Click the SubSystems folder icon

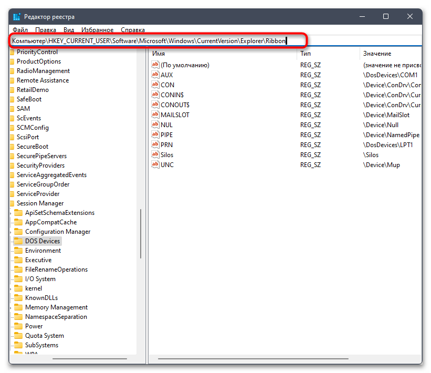[x=18, y=345]
